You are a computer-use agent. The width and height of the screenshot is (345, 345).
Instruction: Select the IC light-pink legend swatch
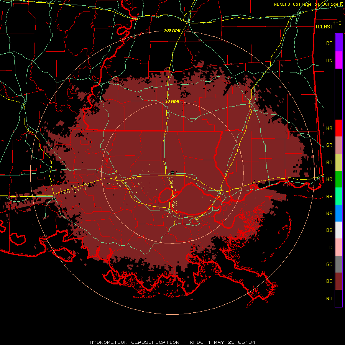tap(338, 247)
